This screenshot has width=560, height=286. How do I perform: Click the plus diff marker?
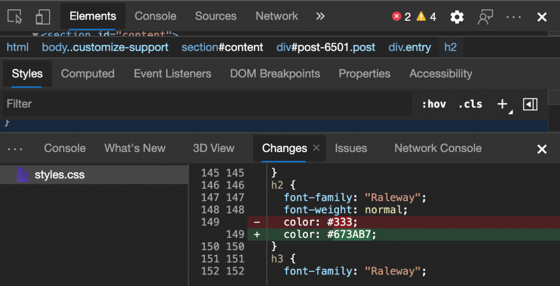click(256, 235)
